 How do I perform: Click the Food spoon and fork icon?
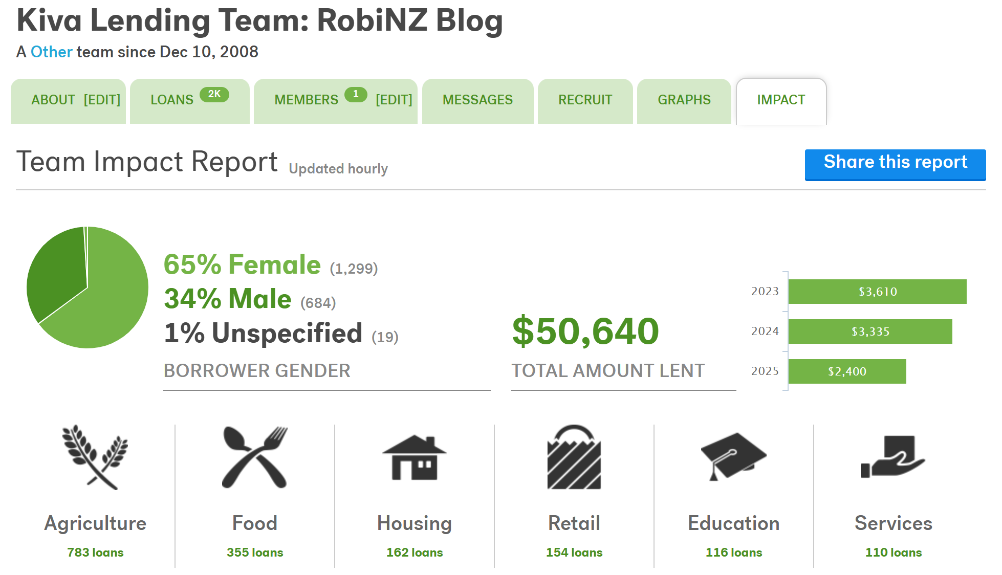[x=255, y=457]
